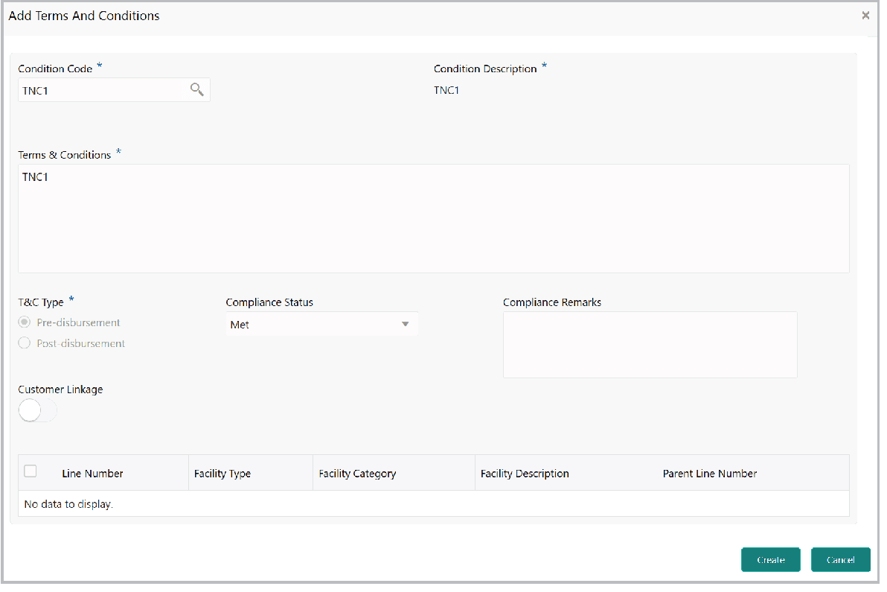This screenshot has width=887, height=592.
Task: Click the Condition Code search magnifier icon
Action: click(196, 89)
